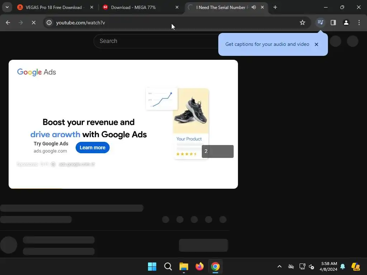Minimize the Chrome window
The image size is (367, 275).
click(325, 7)
